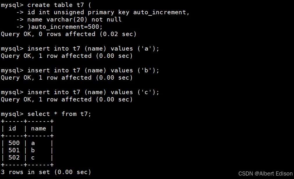
Task: Click the id value 500
Action: pos(14,143)
